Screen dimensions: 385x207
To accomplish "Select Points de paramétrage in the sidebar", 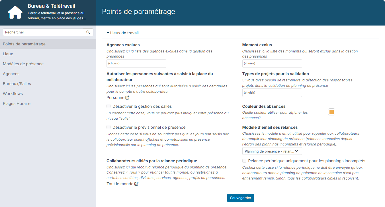I will pos(48,44).
